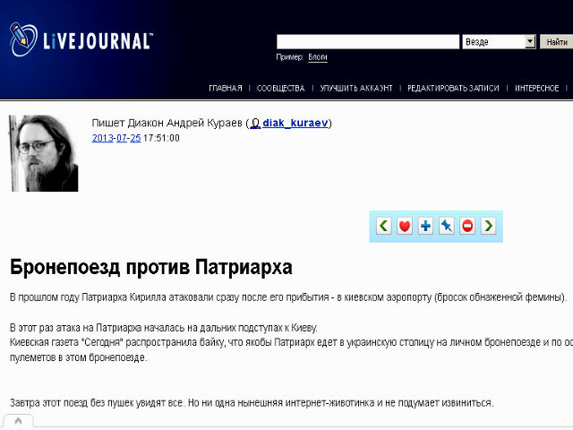Click the author's avatar photo
Screen dimensions: 573x430
[x=44, y=153]
